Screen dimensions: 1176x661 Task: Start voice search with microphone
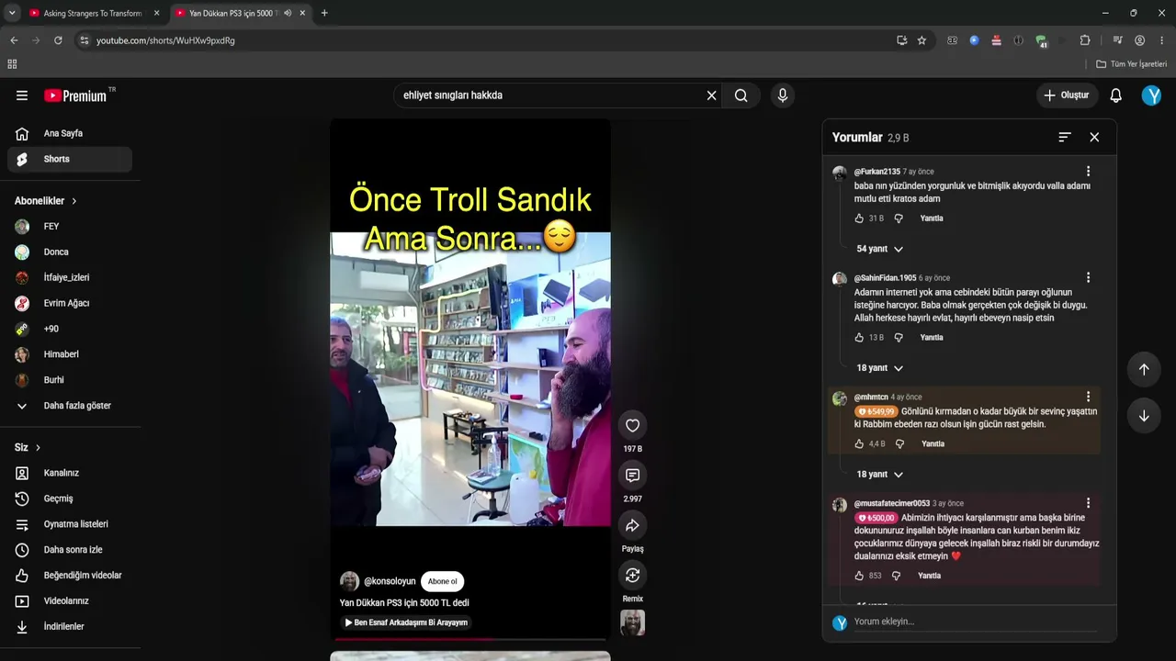point(783,95)
